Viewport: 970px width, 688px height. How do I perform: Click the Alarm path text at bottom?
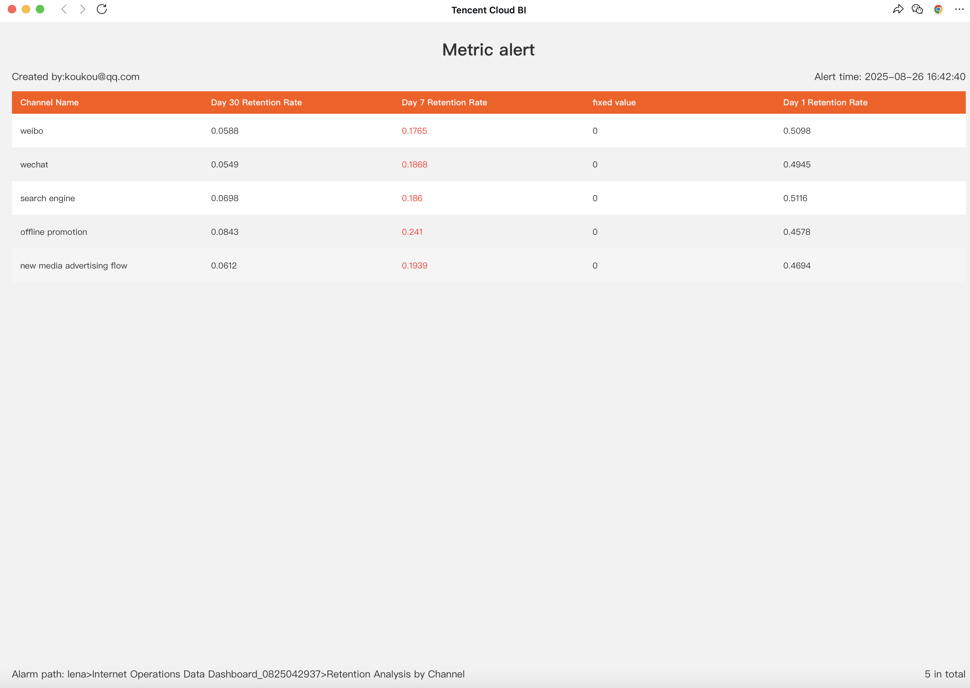click(x=238, y=674)
